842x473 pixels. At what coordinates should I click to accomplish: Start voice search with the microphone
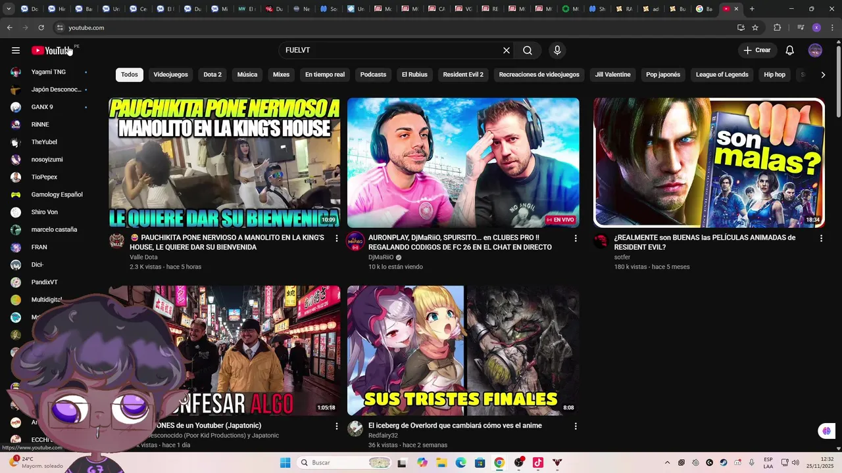(557, 51)
